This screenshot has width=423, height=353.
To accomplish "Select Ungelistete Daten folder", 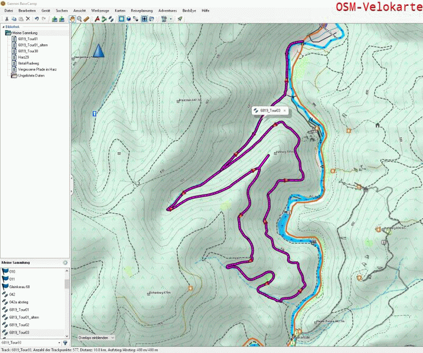I will coord(31,76).
